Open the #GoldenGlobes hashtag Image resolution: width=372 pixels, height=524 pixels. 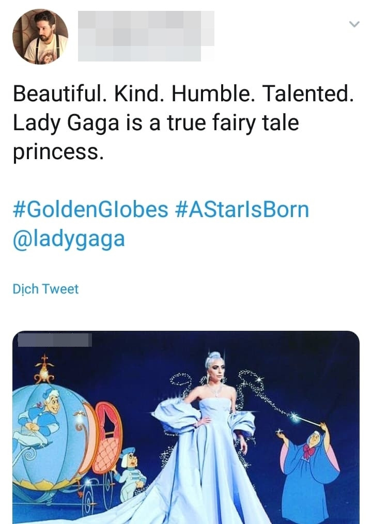90,210
